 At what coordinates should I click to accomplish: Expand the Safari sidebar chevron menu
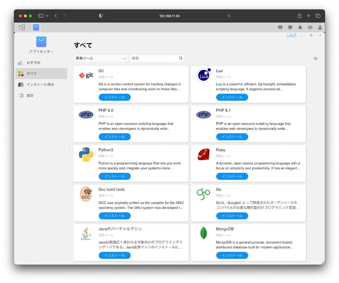click(x=47, y=16)
